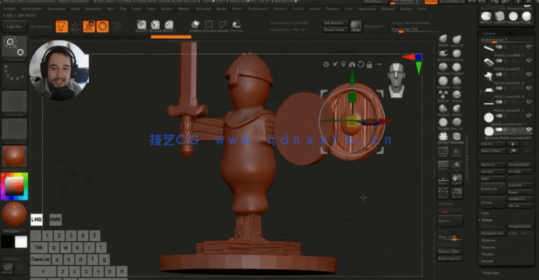539x280 pixels.
Task: Hide PM3D_Cube3D1_3 subtool with eye icon
Action: pyautogui.click(x=529, y=74)
